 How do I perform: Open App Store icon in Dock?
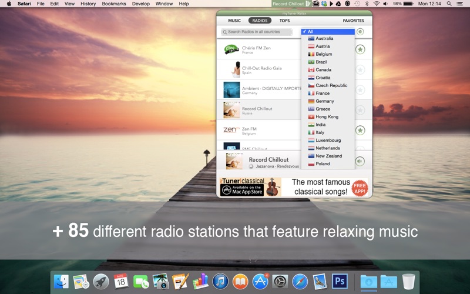click(260, 282)
